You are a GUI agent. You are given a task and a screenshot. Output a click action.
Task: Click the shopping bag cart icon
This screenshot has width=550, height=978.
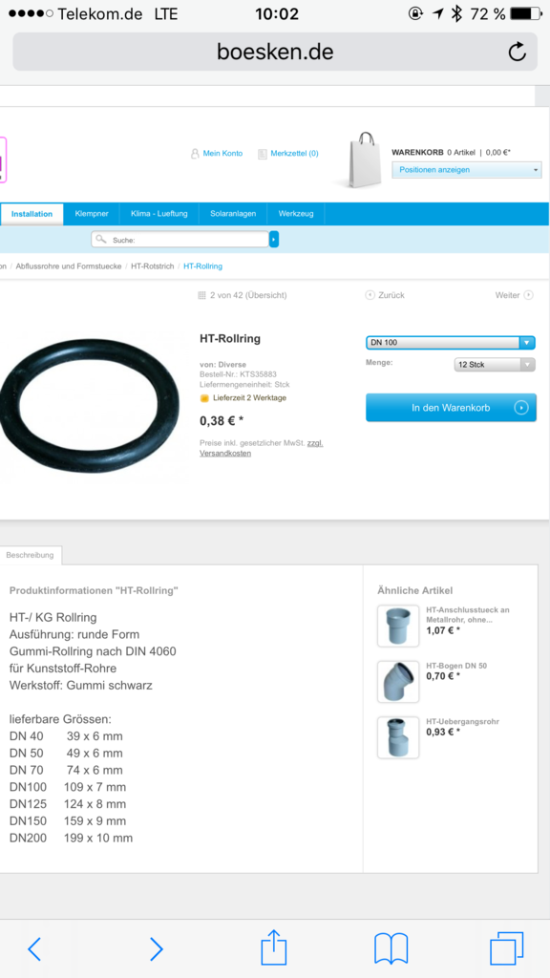click(365, 159)
